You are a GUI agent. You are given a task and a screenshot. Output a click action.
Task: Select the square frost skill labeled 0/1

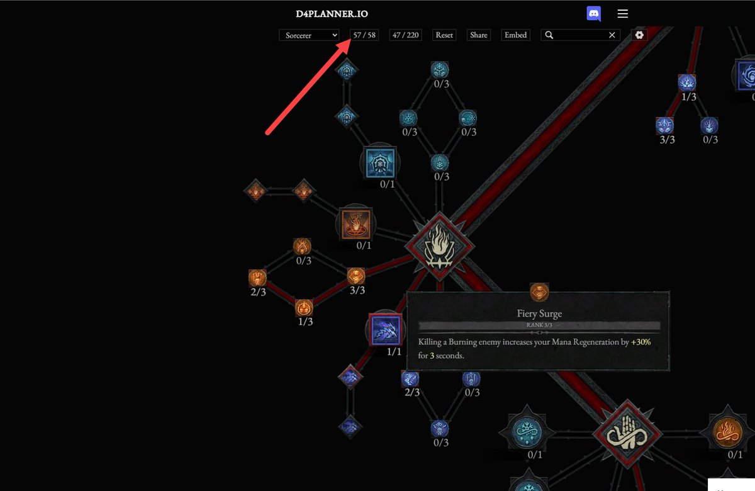point(382,163)
